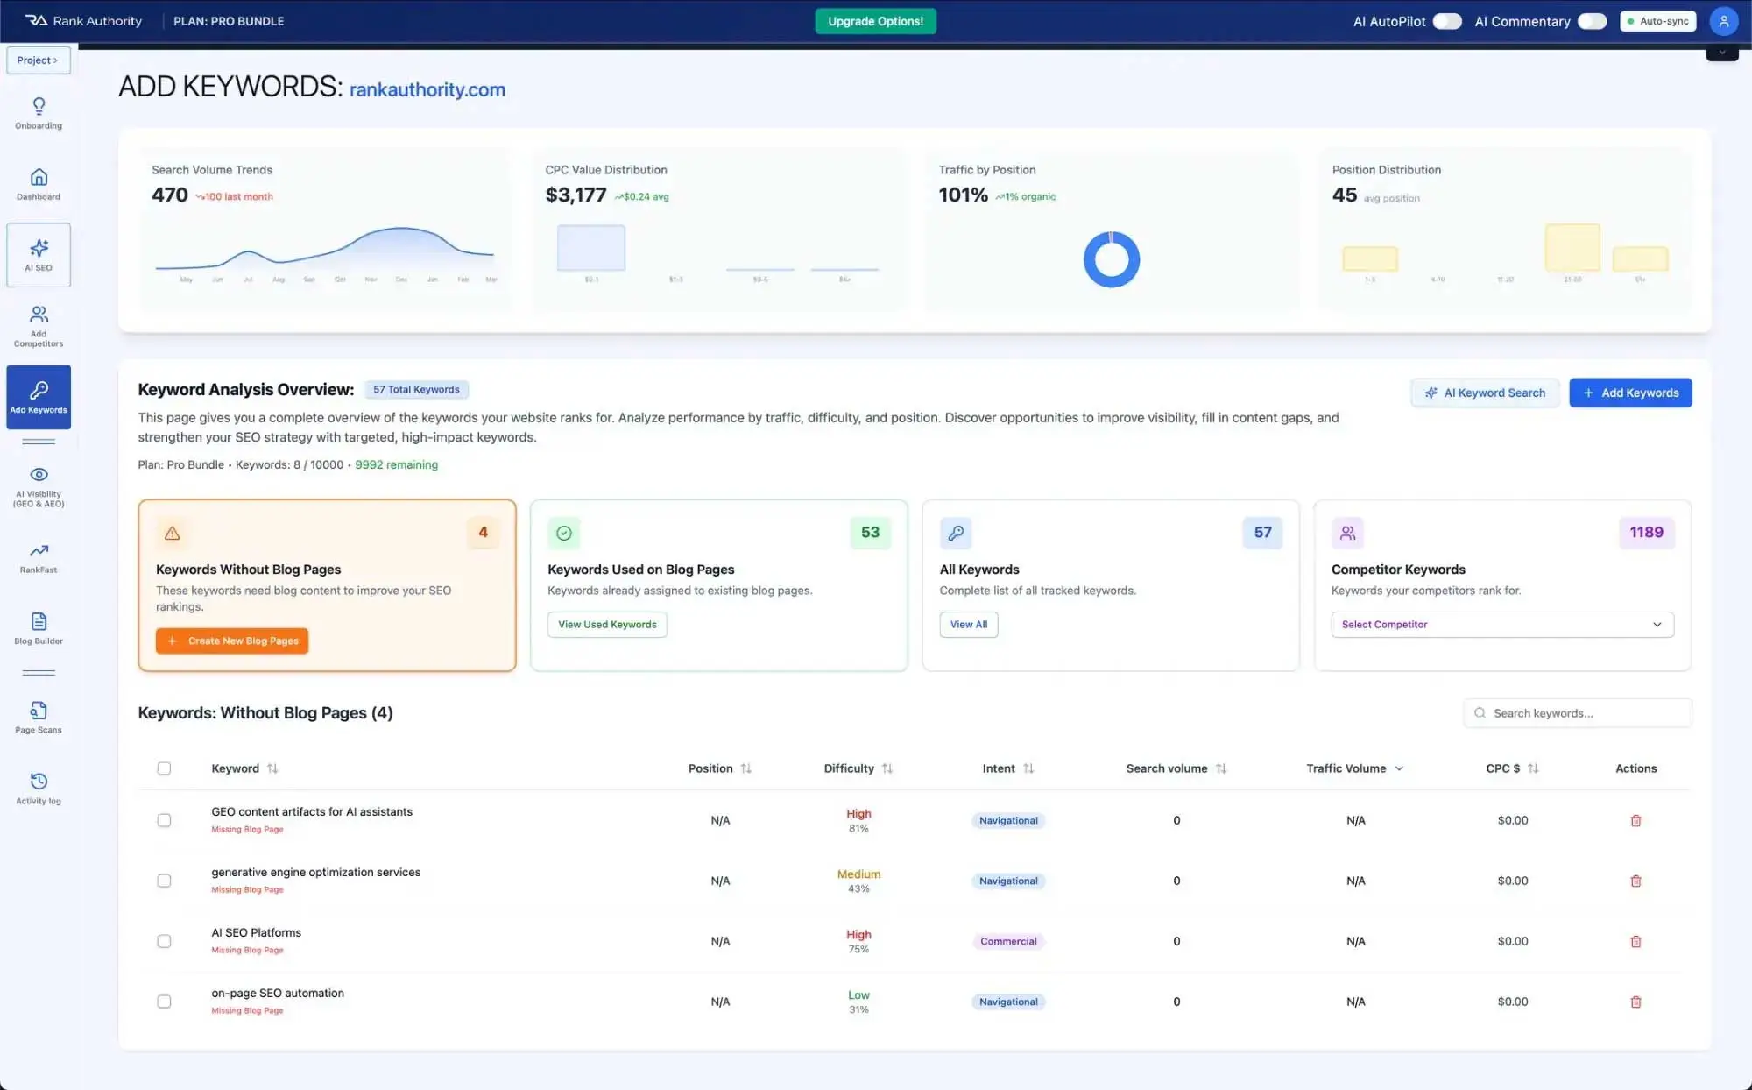This screenshot has width=1752, height=1090.
Task: Delete GEO content artifacts keyword row
Action: (1635, 821)
